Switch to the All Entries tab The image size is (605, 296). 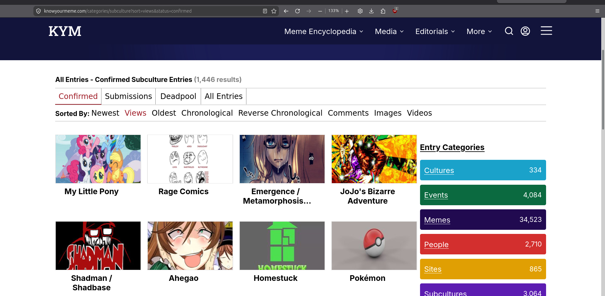pyautogui.click(x=224, y=96)
